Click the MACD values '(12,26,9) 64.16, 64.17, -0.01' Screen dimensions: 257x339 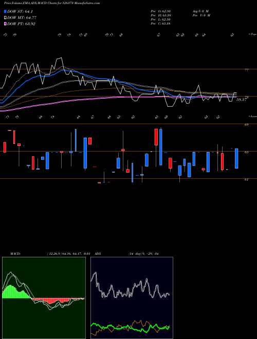(68, 254)
